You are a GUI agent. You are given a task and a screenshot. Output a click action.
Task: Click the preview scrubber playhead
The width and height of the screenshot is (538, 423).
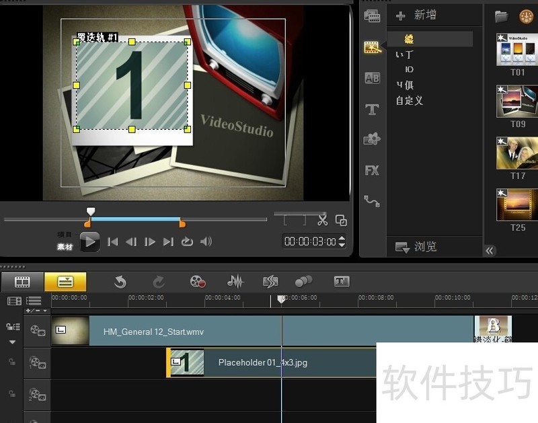pyautogui.click(x=91, y=212)
